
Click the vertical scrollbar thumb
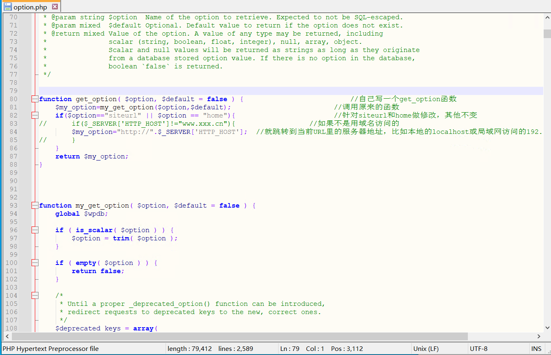click(547, 34)
